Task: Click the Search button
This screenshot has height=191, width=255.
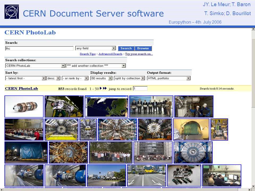Action: click(126, 48)
